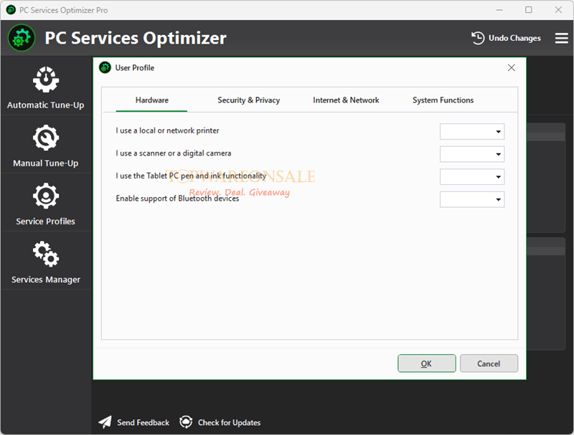
Task: Select the Automatic Tune-Up label
Action: tap(46, 105)
